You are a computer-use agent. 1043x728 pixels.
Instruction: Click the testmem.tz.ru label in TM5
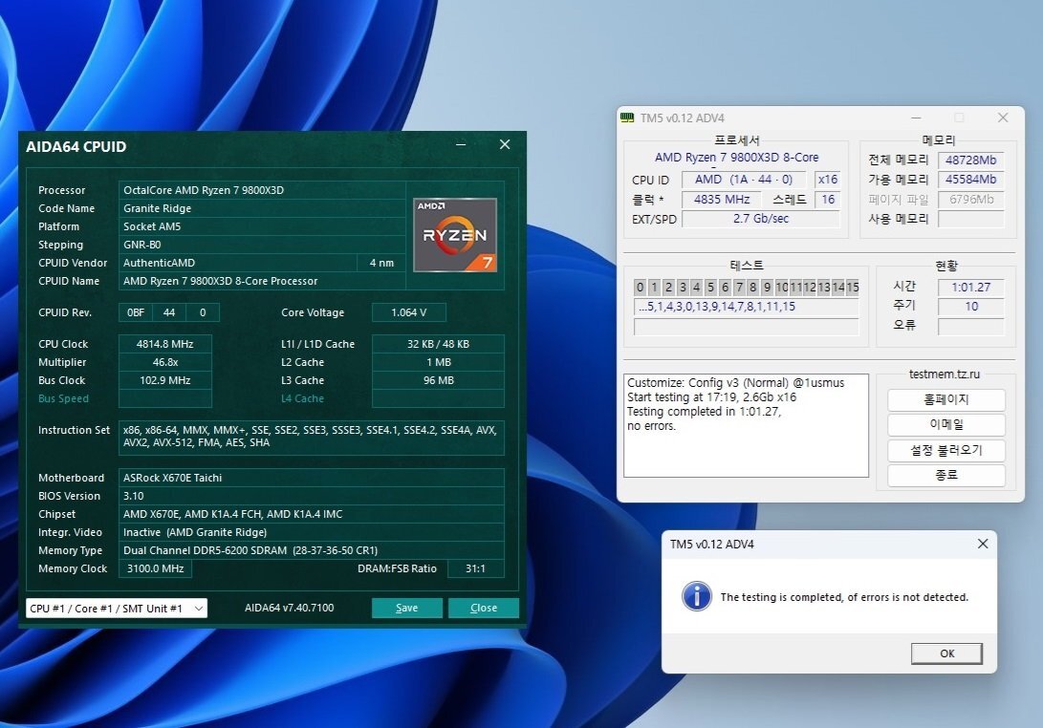click(944, 375)
